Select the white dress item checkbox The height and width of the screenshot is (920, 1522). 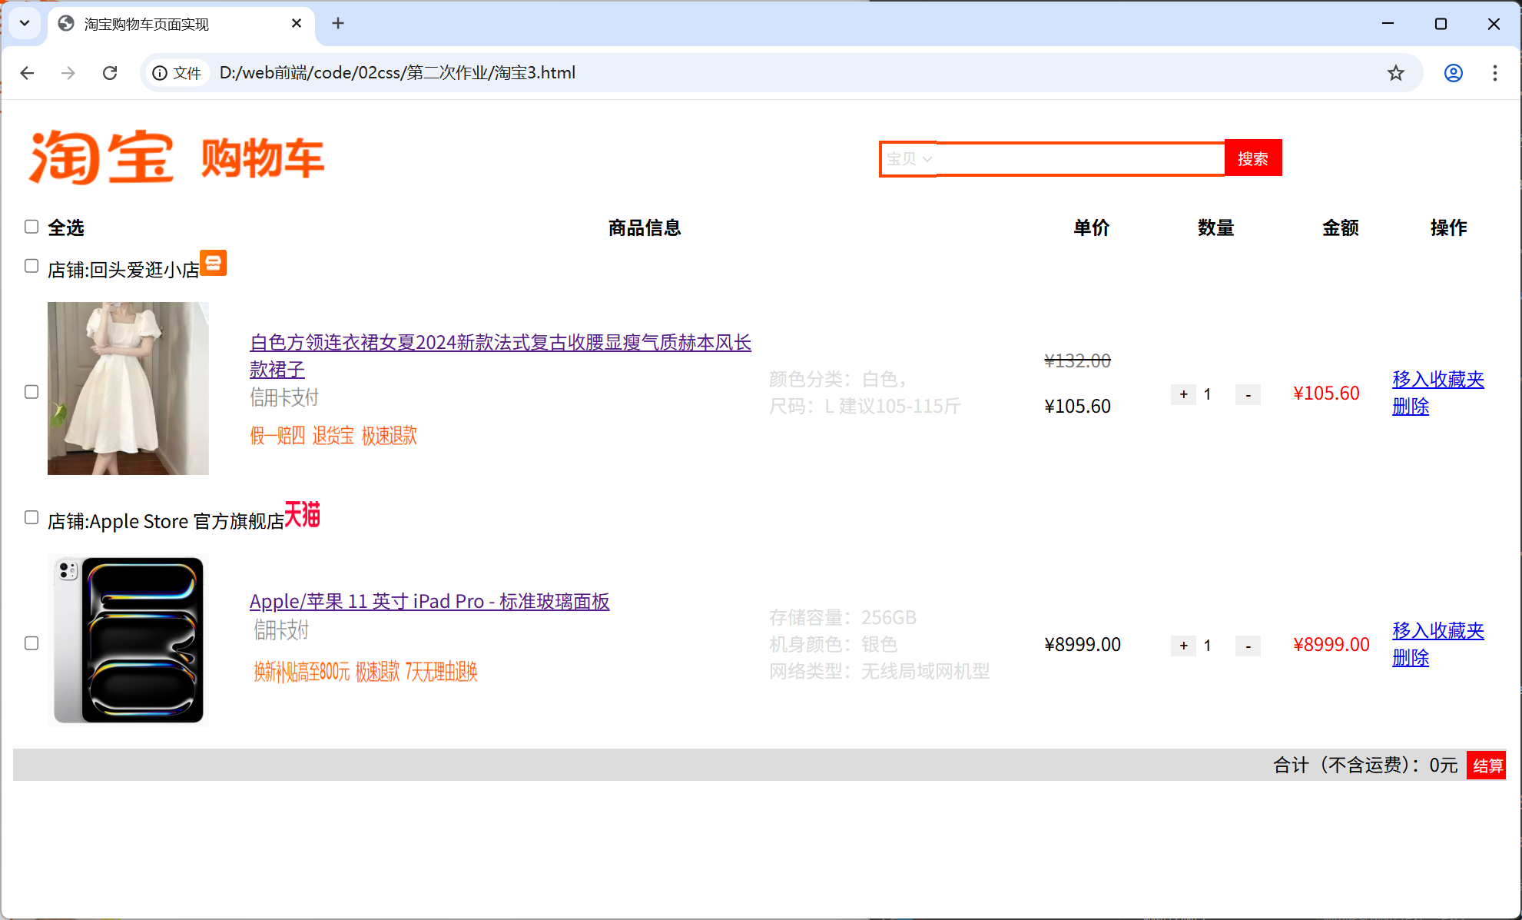click(x=32, y=392)
